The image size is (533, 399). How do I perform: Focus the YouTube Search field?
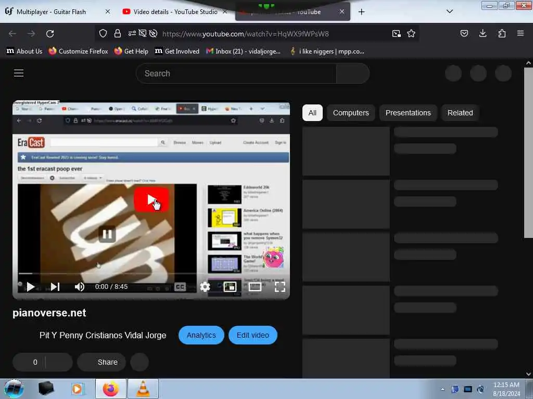(236, 73)
